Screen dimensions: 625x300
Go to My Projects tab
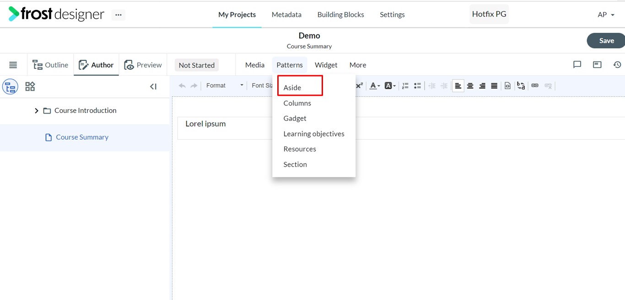point(237,15)
